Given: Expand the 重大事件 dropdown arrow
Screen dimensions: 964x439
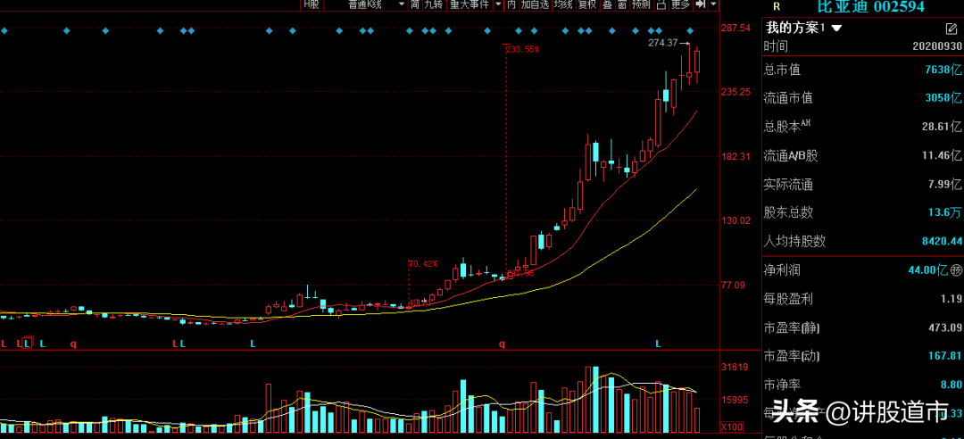Looking at the screenshot, I should tap(497, 4).
